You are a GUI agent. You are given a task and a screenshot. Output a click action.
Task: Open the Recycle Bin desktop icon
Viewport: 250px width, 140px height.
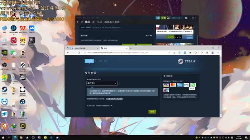(x=4, y=42)
